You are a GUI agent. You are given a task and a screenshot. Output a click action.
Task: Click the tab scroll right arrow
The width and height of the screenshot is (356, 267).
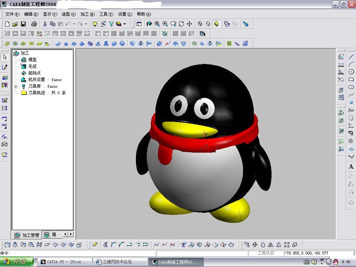(x=71, y=234)
